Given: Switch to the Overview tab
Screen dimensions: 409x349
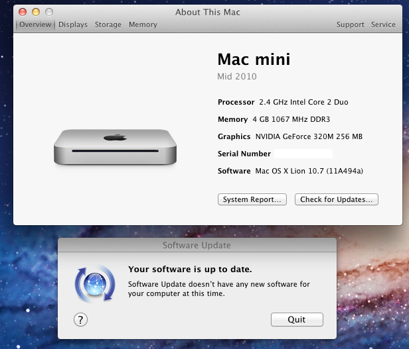Looking at the screenshot, I should pyautogui.click(x=35, y=25).
